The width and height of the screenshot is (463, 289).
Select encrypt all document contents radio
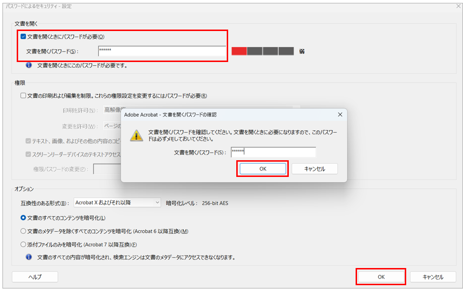[x=23, y=218]
